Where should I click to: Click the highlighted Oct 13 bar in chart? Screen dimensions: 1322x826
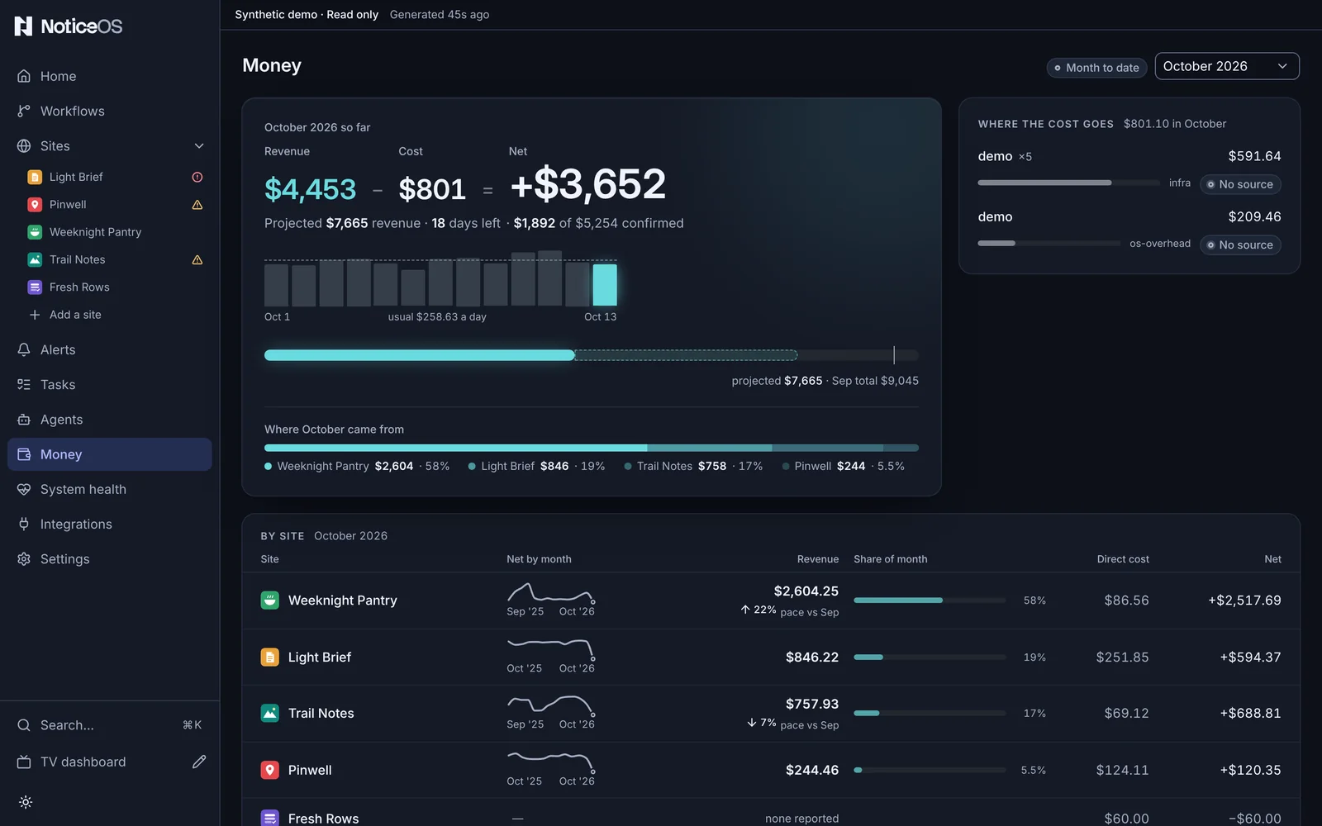tap(605, 285)
